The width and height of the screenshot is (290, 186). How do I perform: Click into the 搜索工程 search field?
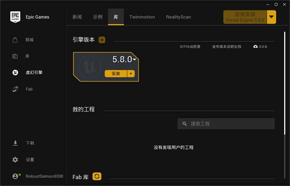(226, 124)
